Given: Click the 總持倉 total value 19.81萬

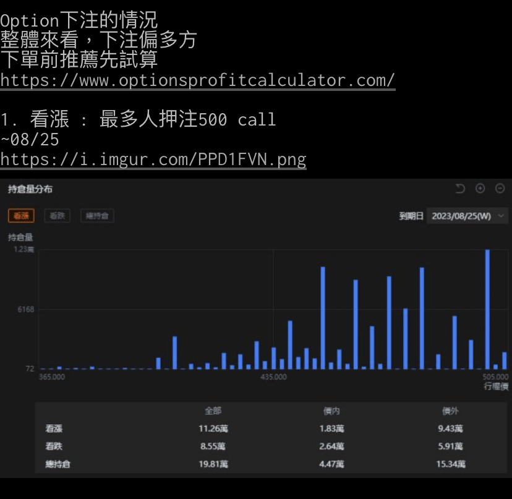Looking at the screenshot, I should pyautogui.click(x=213, y=464).
